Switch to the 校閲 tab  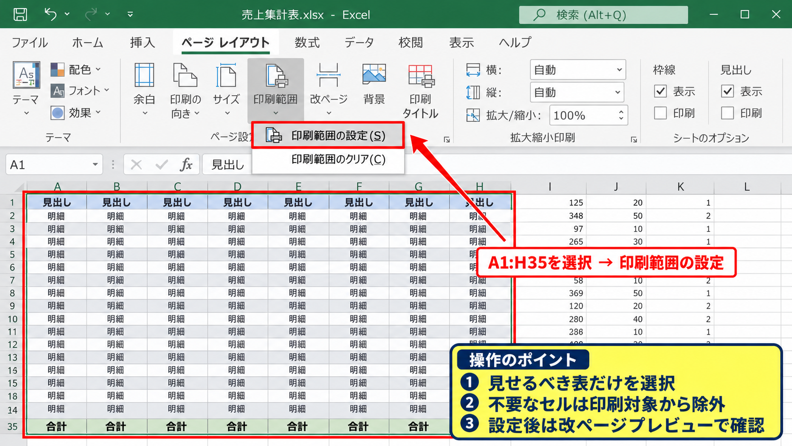click(x=411, y=43)
